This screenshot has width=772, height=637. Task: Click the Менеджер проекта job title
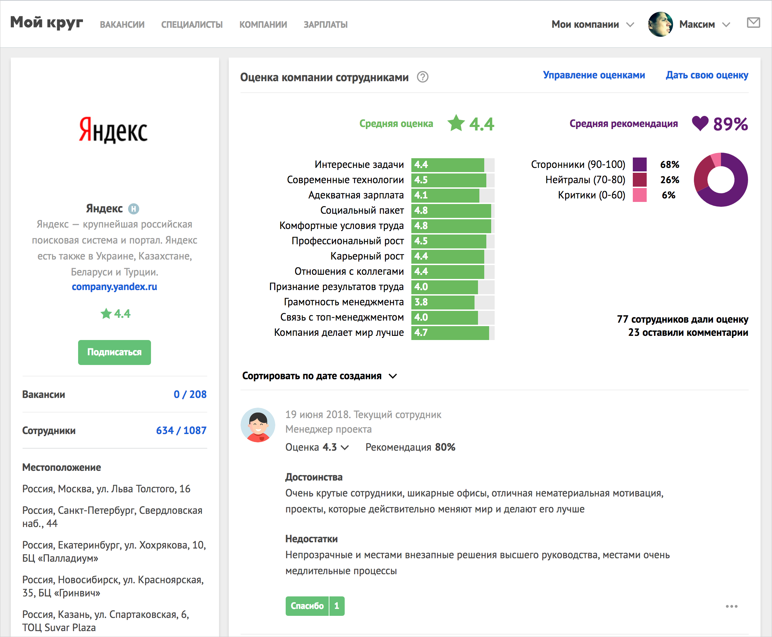[x=328, y=429]
